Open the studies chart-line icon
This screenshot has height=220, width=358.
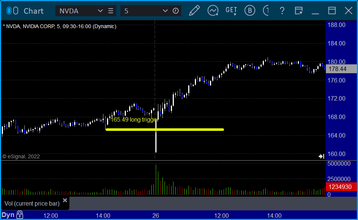(213, 11)
